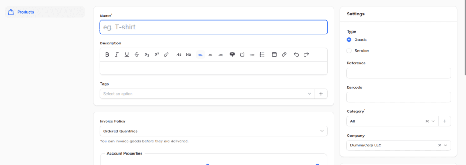466x165 pixels.
Task: Toggle superscript formatting
Action: point(157,54)
